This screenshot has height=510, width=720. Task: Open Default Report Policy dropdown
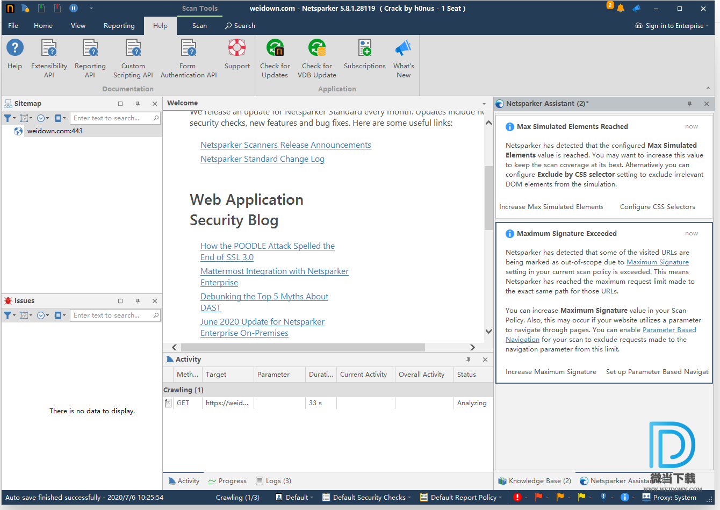click(461, 498)
